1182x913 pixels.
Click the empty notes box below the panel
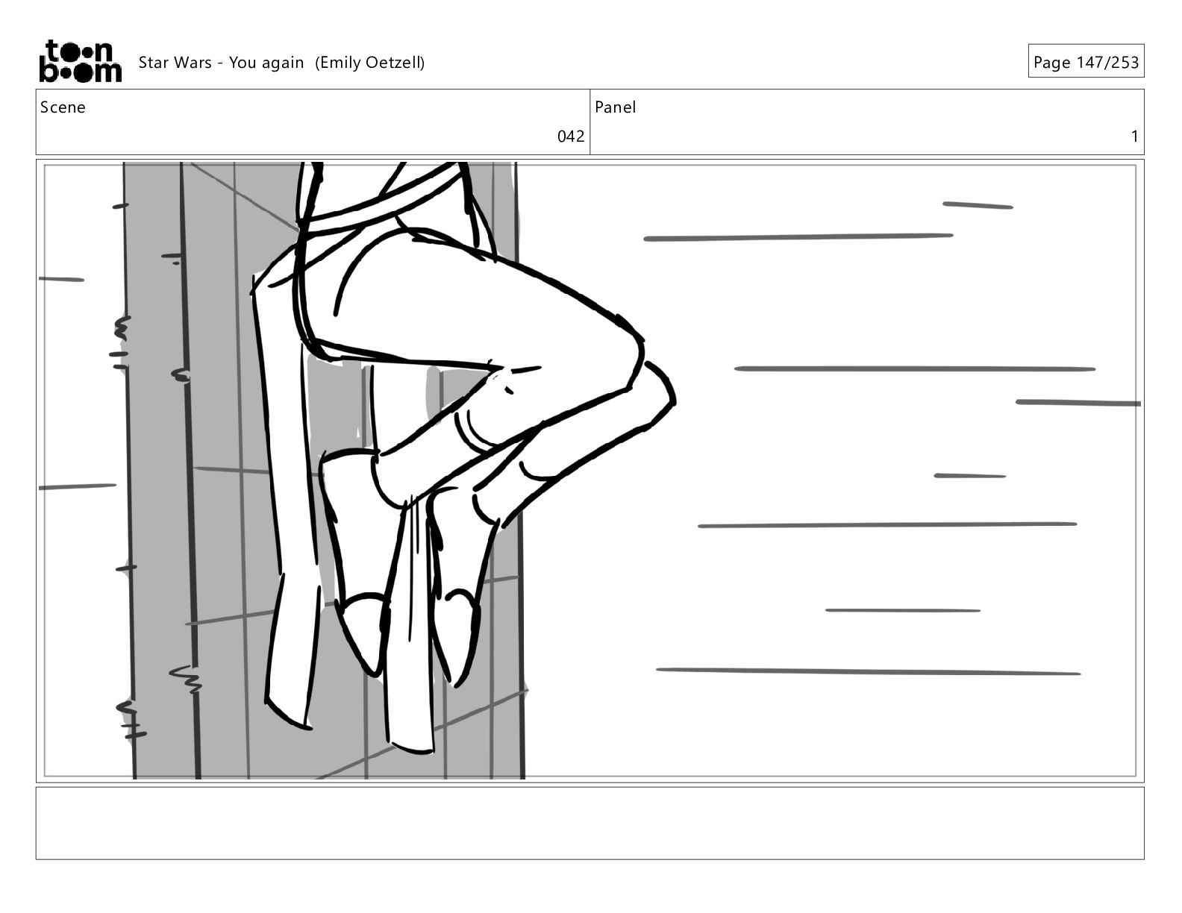point(590,823)
